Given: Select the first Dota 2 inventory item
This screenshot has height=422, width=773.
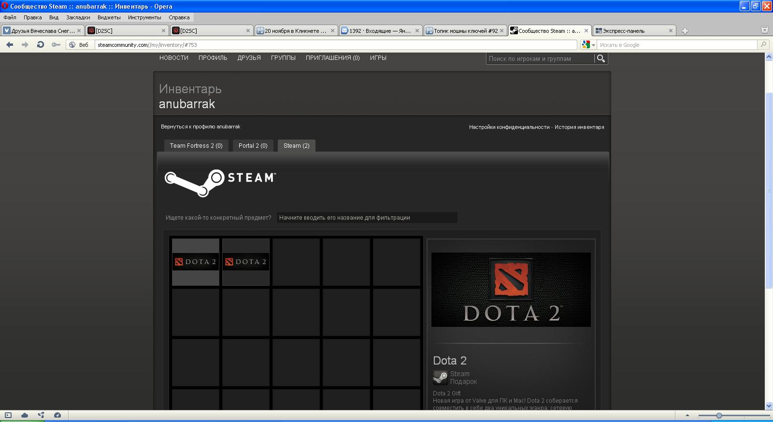Looking at the screenshot, I should click(x=196, y=262).
